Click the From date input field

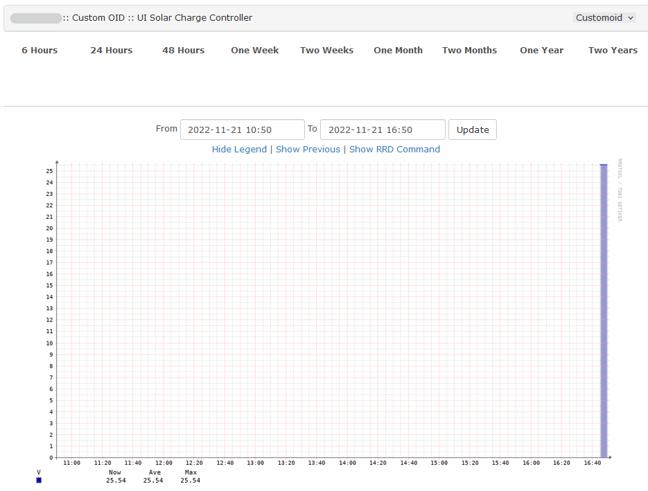(x=242, y=130)
